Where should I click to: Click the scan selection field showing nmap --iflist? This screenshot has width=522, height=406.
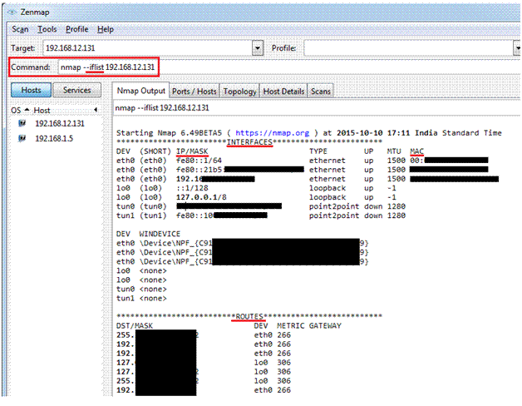(x=316, y=107)
